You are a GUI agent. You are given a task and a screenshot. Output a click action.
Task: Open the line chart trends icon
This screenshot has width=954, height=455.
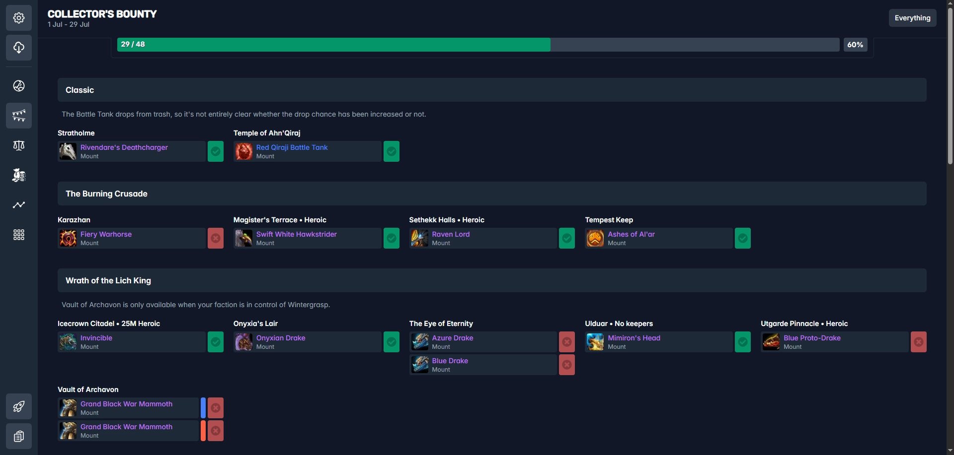pos(19,205)
